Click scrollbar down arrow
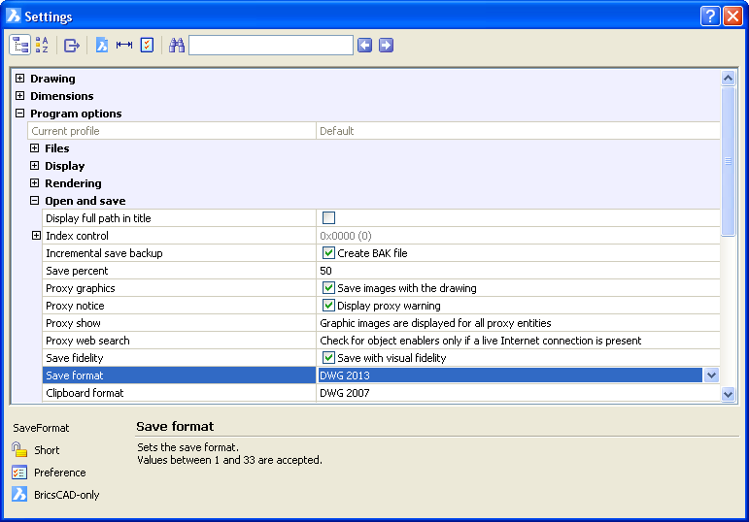 pos(728,395)
